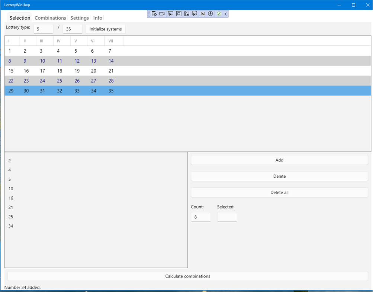
Task: Click the screen recording camera icon
Action: point(162,14)
